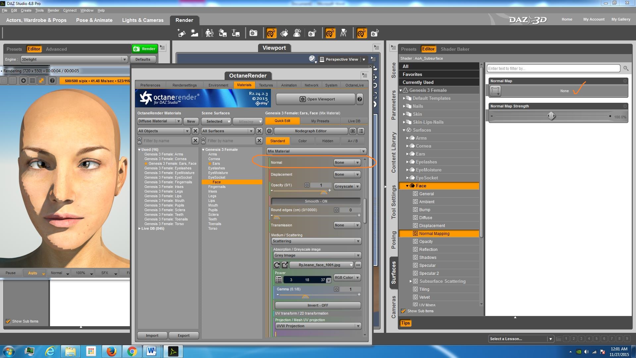The width and height of the screenshot is (636, 358).
Task: Toggle Show Sub Items in the Surfaces pane
Action: 403,311
